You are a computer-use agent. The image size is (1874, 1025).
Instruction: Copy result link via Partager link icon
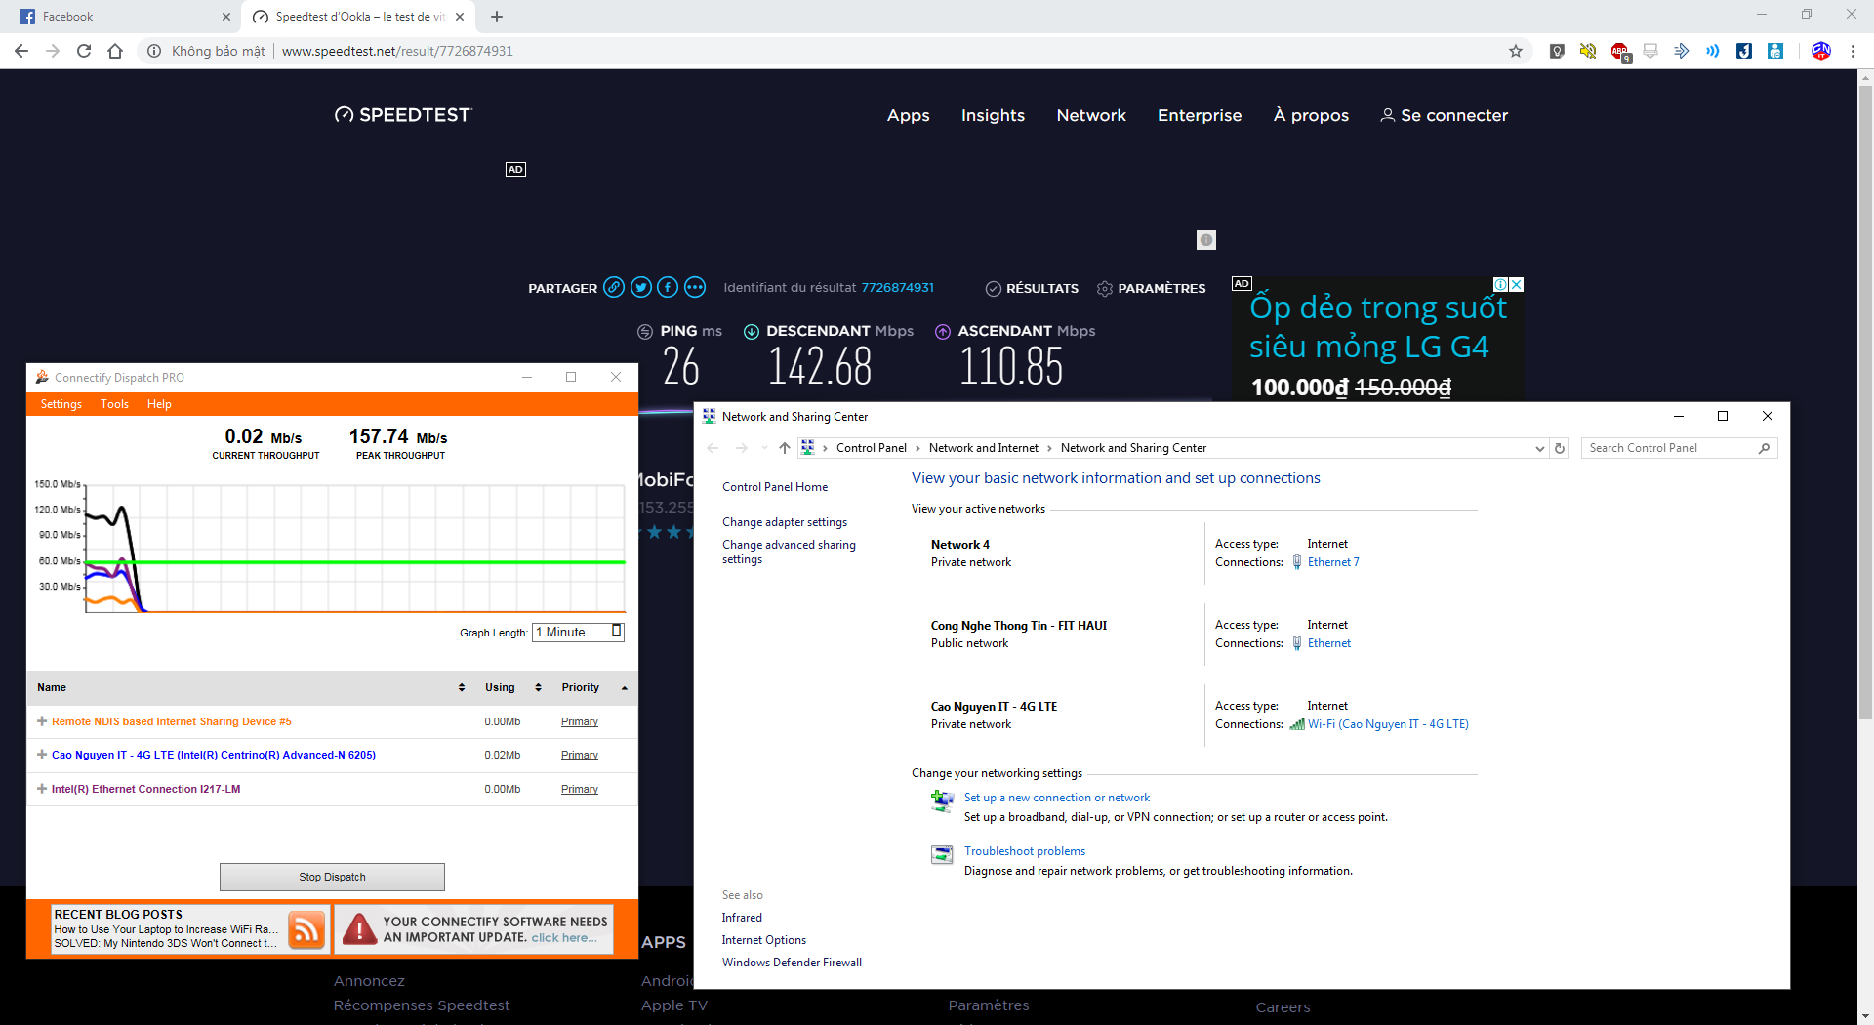pyautogui.click(x=614, y=287)
